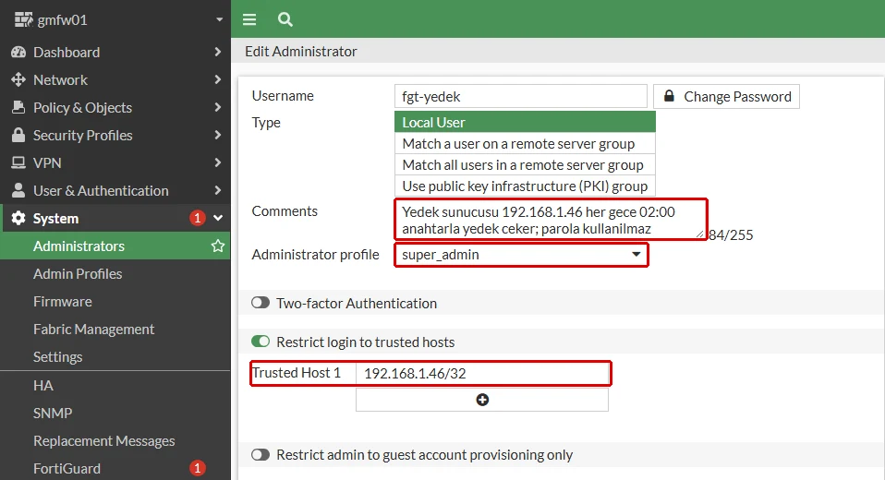Select Match all users in remote server group

tap(525, 164)
